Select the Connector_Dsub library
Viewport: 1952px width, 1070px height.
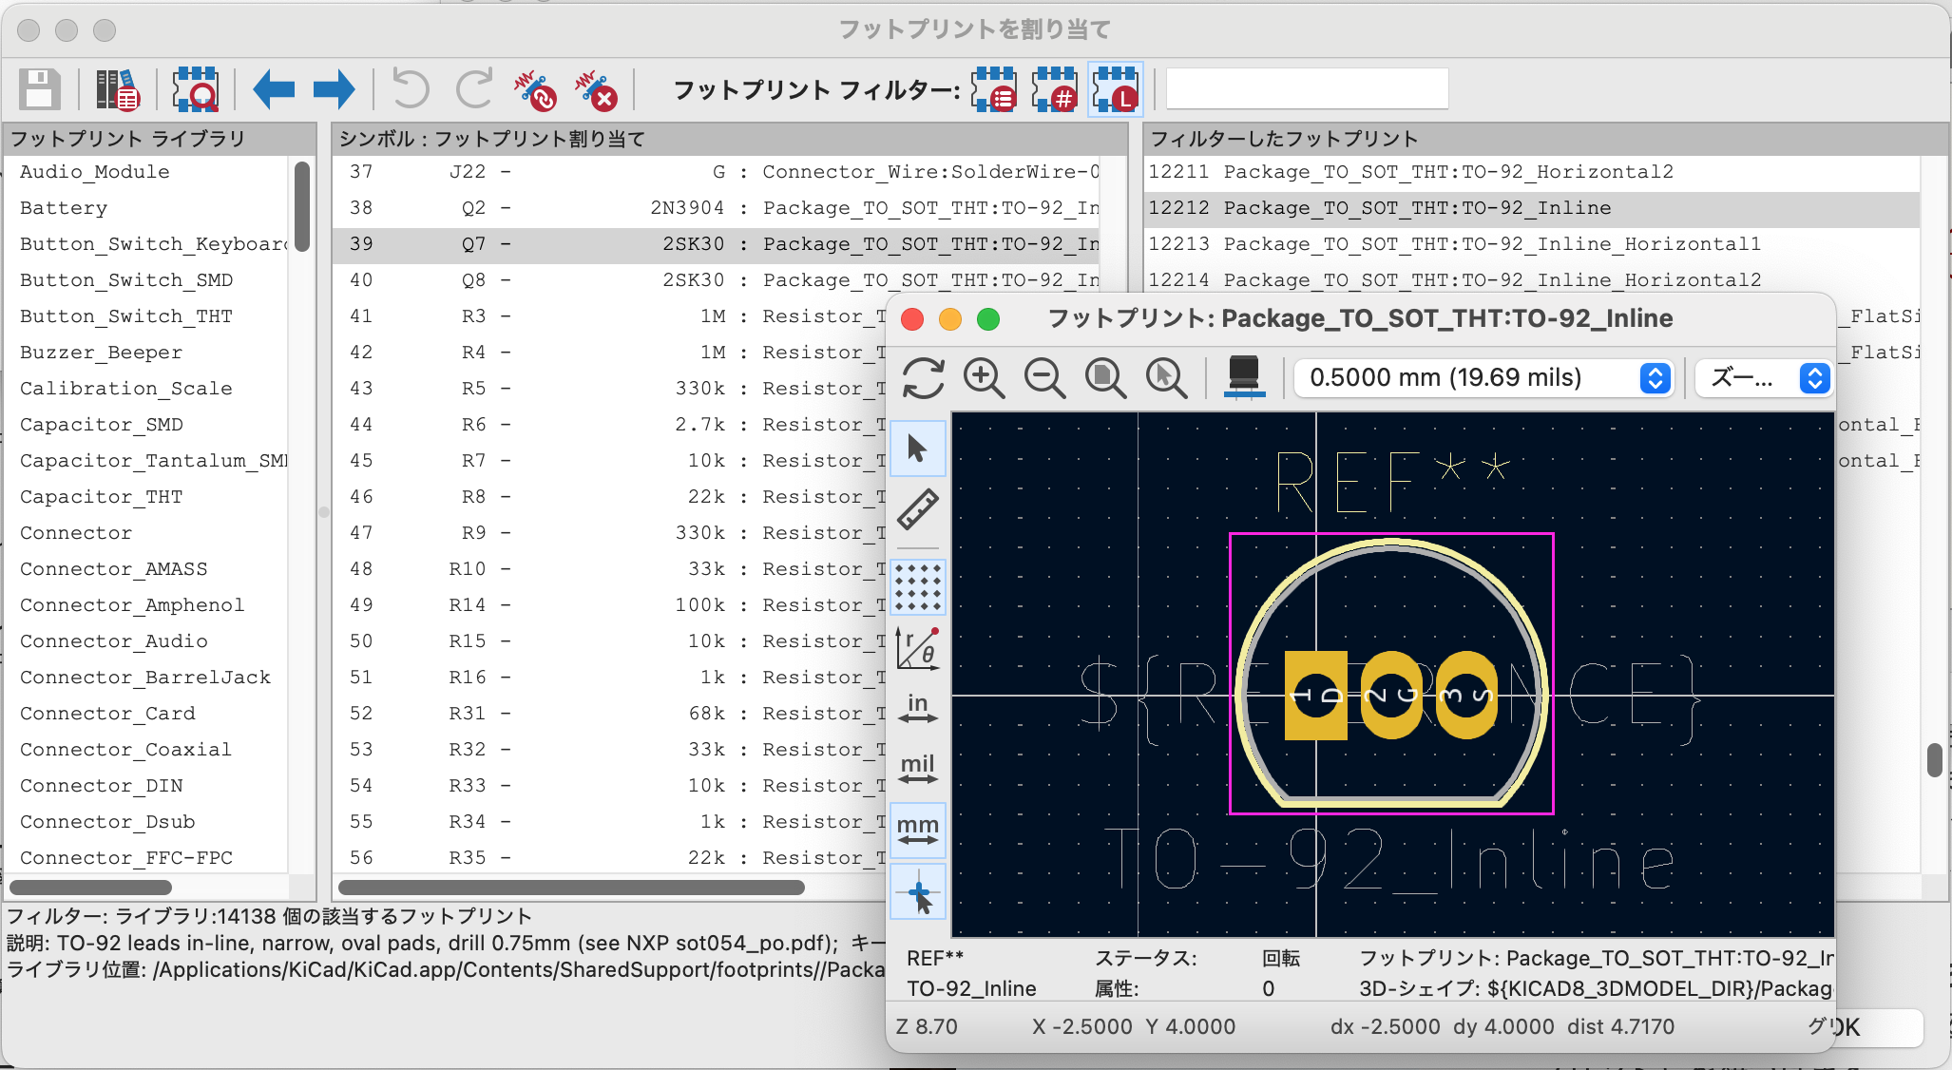coord(146,822)
